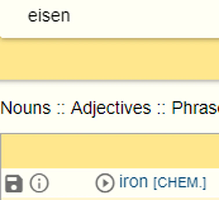The height and width of the screenshot is (200, 219).
Task: Click the yellow results table header bar
Action: [110, 151]
